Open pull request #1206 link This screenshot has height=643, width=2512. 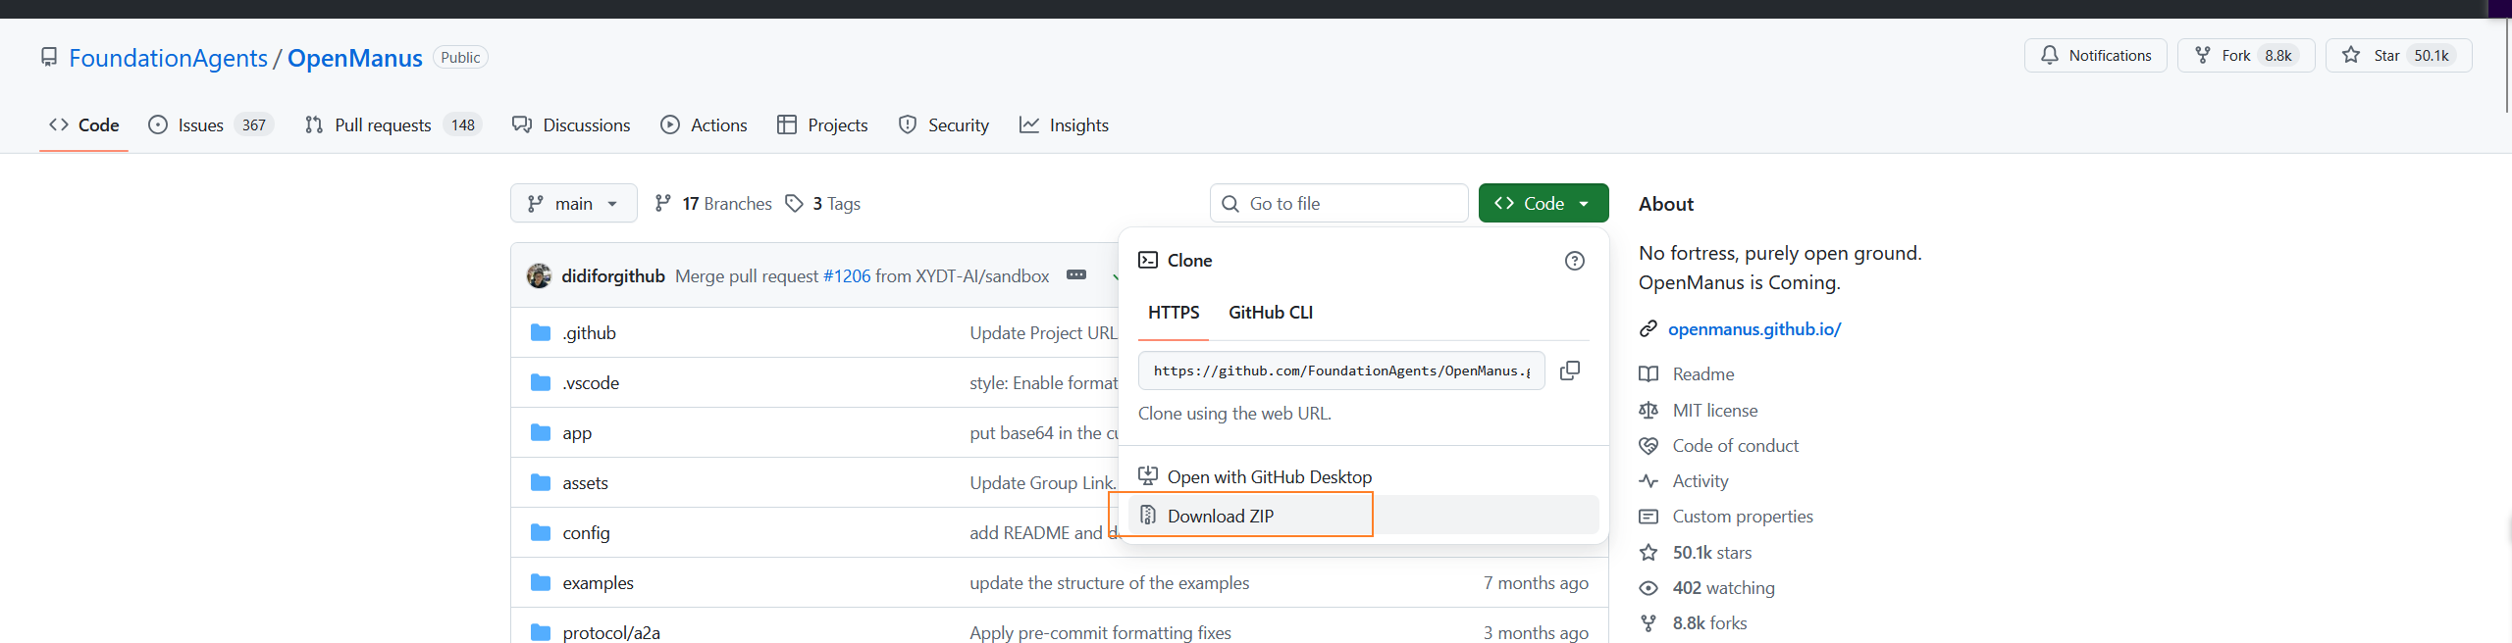(x=847, y=276)
